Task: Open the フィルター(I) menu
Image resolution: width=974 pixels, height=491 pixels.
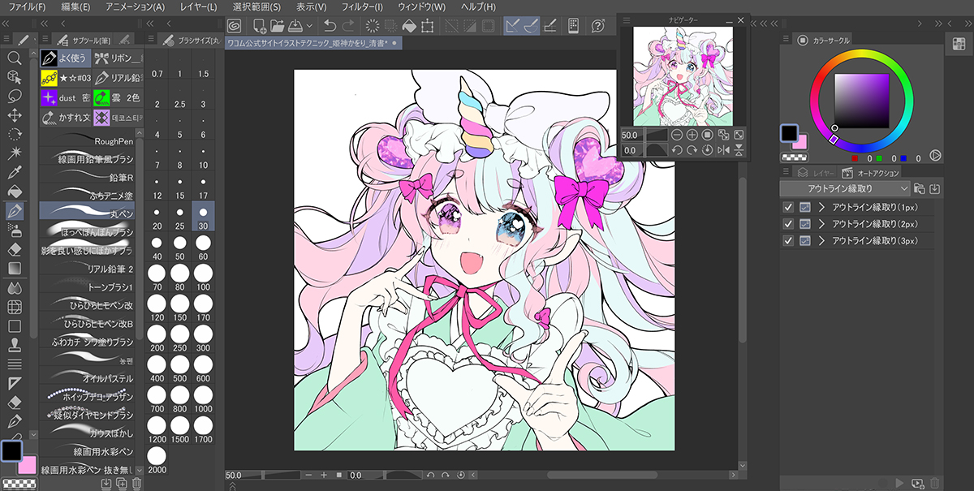Action: coord(362,6)
